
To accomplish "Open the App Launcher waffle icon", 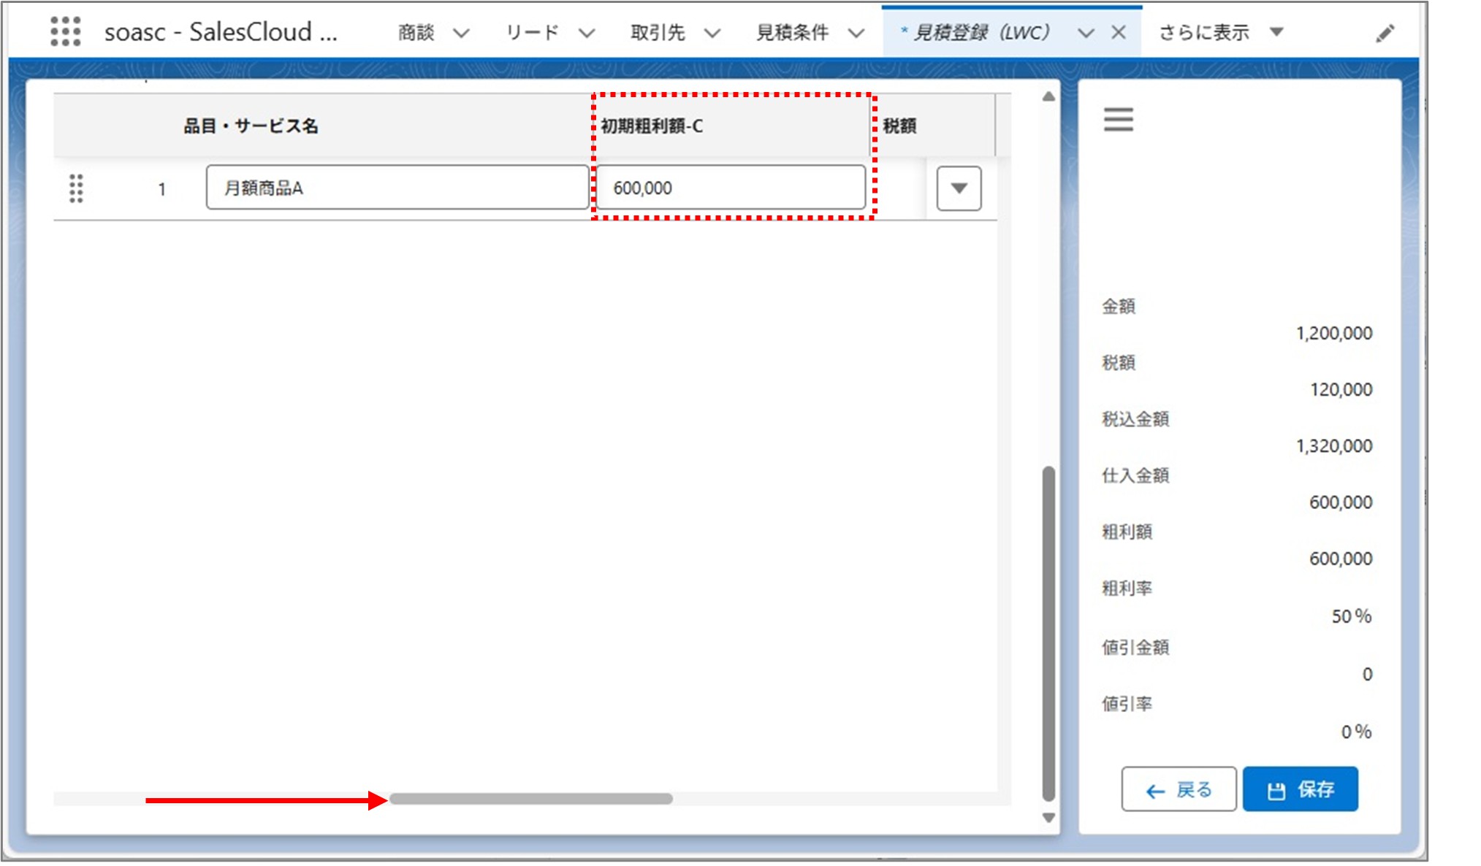I will [66, 31].
